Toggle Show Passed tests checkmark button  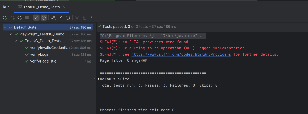tap(36, 18)
